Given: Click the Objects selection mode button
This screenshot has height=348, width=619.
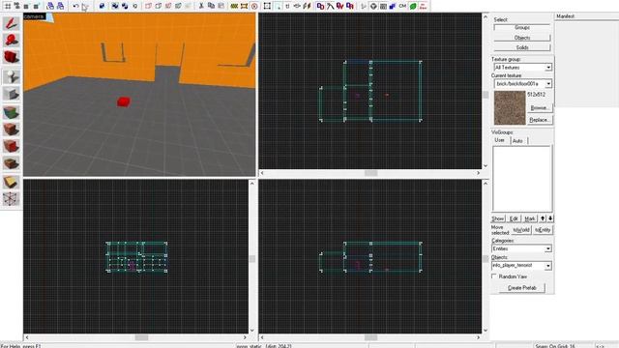Looking at the screenshot, I should [x=522, y=38].
